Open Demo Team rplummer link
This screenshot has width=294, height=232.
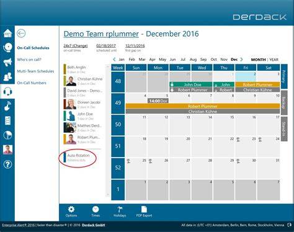pyautogui.click(x=101, y=34)
